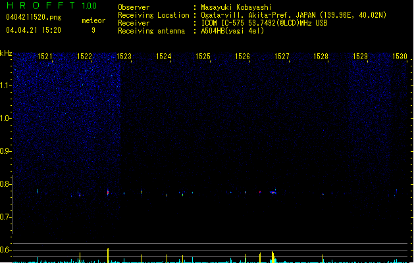Click the 1521 time axis marker
Screen dimensions: 414x263
45,56
